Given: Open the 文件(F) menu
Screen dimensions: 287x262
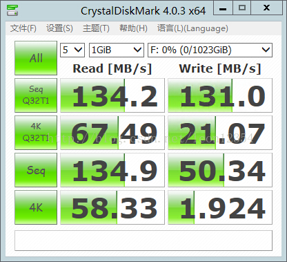Looking at the screenshot, I should (23, 28).
